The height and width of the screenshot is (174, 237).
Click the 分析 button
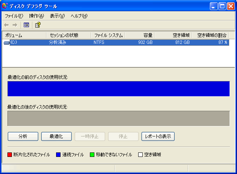click(x=23, y=136)
